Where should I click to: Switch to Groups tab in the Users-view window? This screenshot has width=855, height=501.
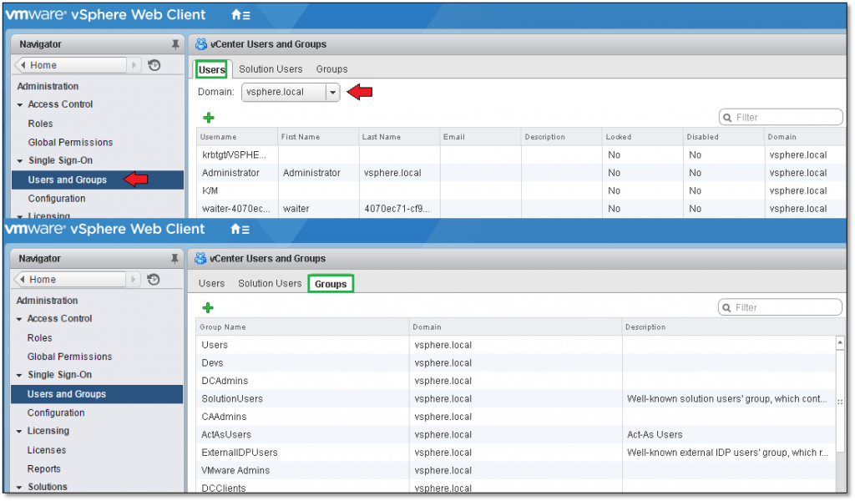pyautogui.click(x=331, y=69)
